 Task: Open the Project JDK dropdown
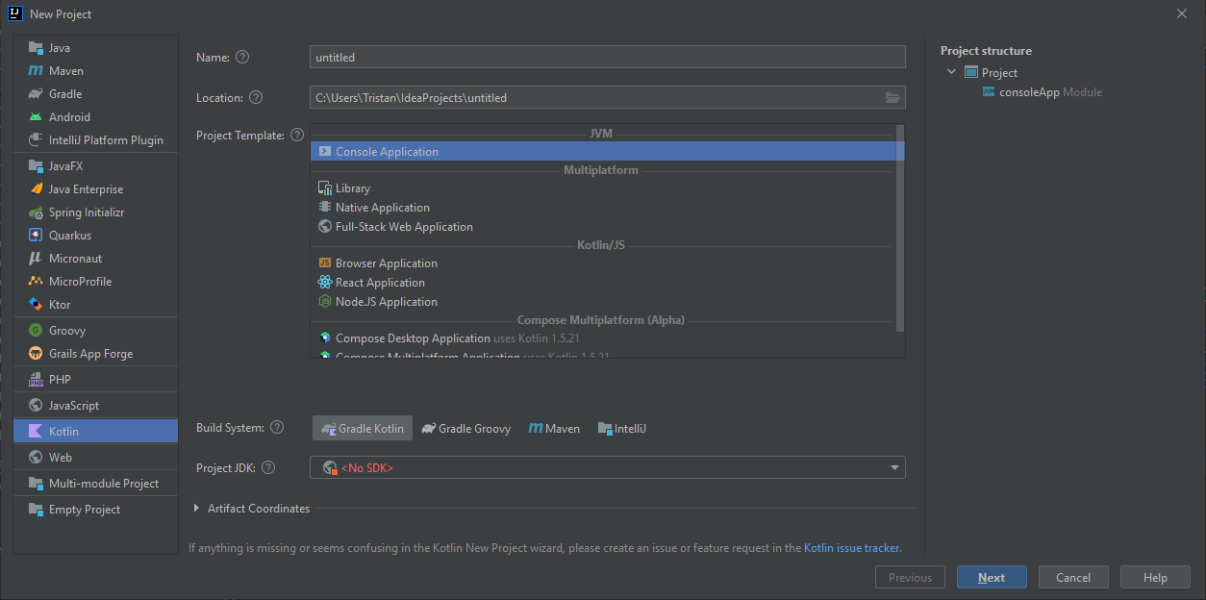pos(895,468)
